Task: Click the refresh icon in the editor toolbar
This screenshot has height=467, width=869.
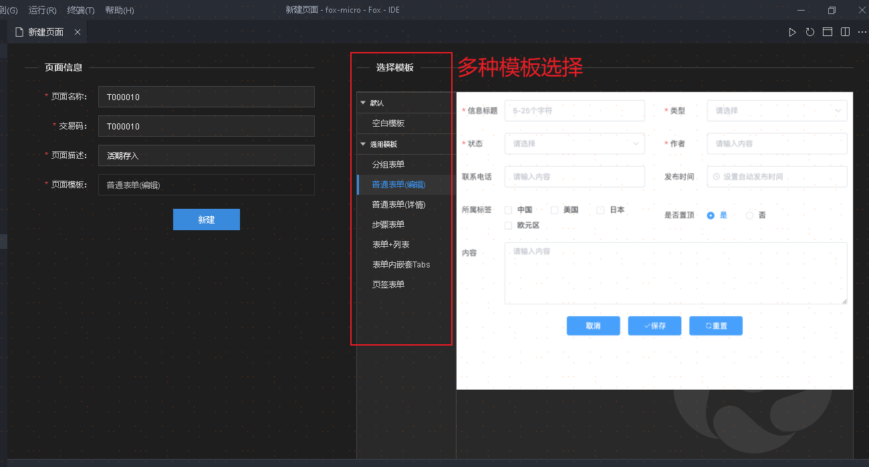Action: point(810,32)
